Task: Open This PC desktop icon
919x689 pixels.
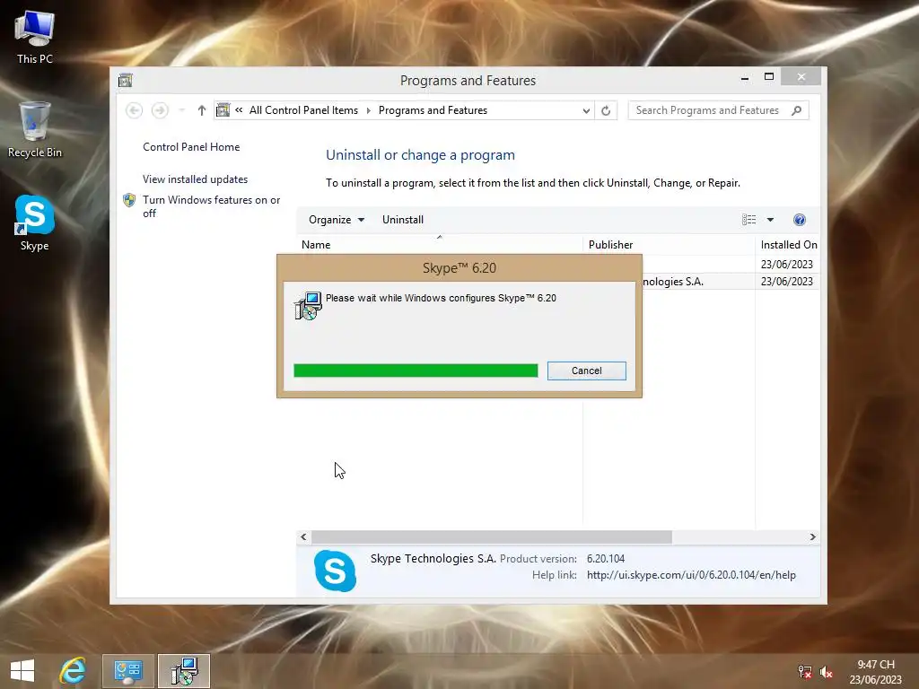Action: [35, 38]
